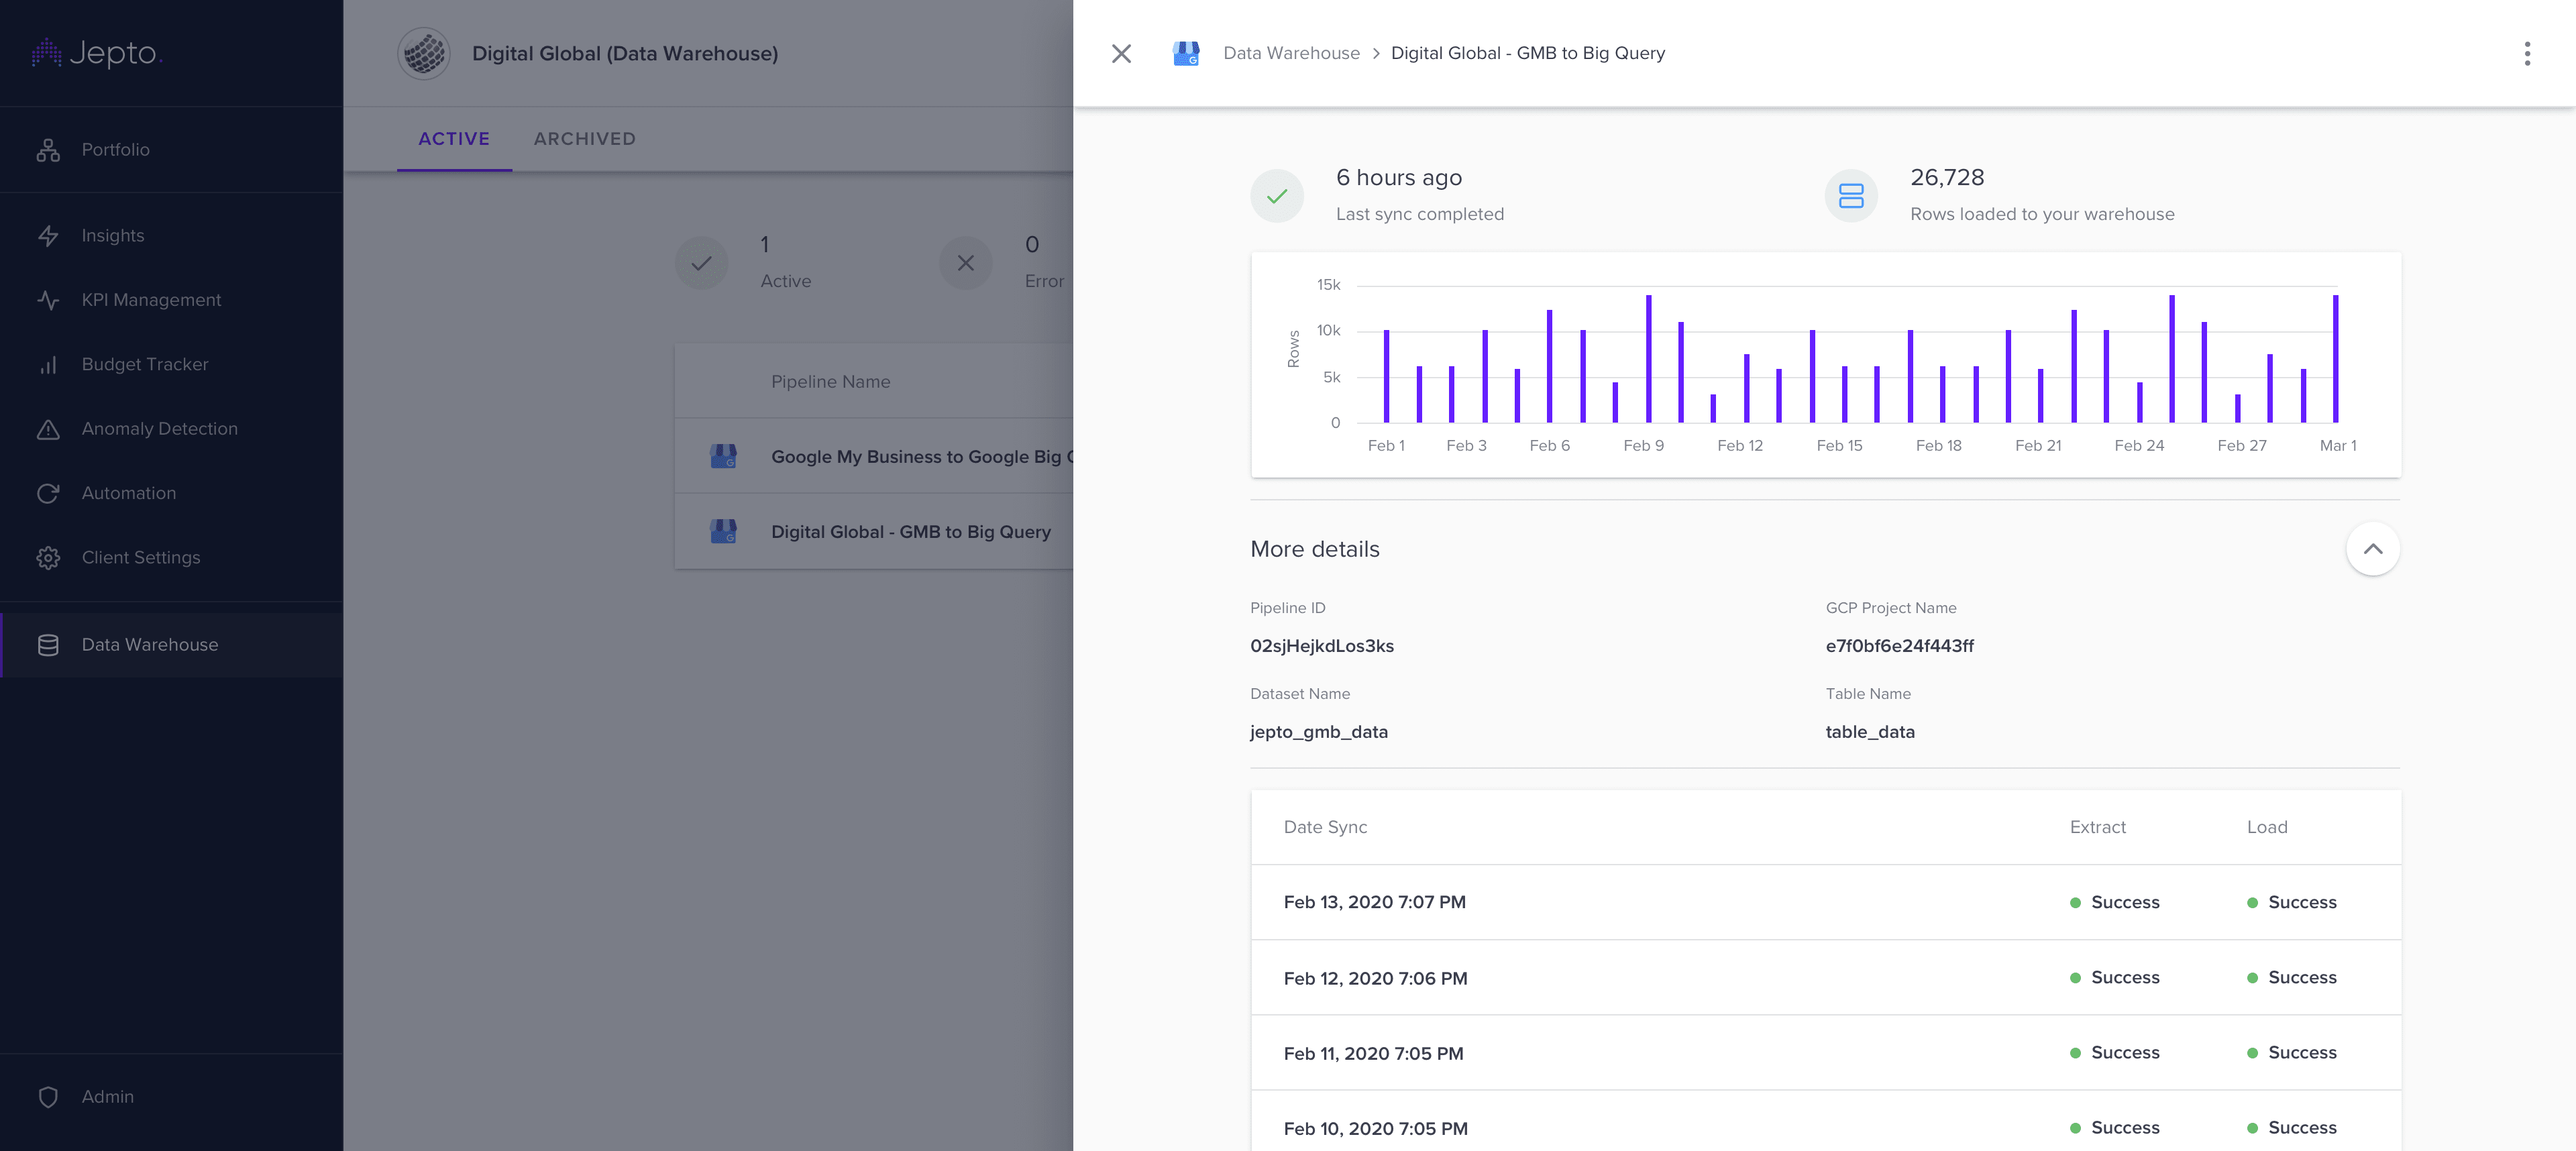Click the Insights lightning icon
The width and height of the screenshot is (2576, 1151).
[48, 236]
